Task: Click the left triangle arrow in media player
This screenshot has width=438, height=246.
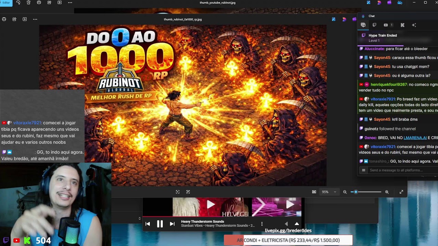Action: pos(286,224)
